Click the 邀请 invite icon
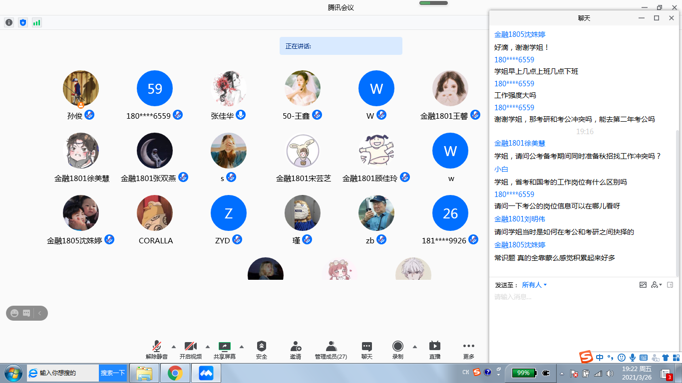This screenshot has height=383, width=682. [x=296, y=350]
